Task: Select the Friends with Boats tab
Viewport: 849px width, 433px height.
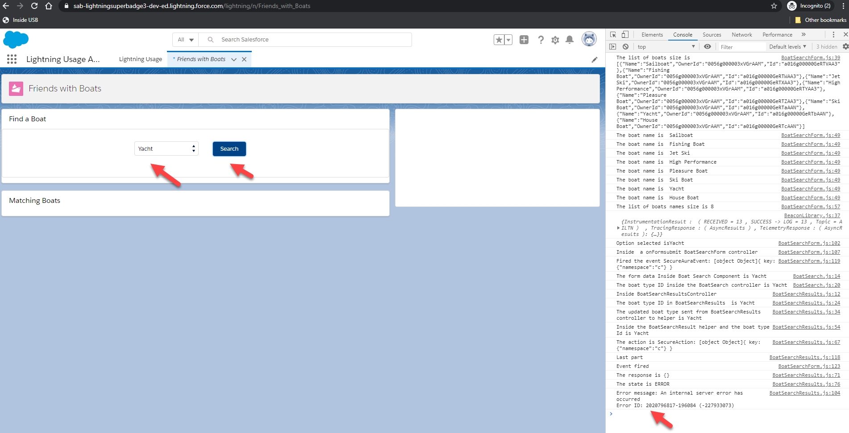Action: [x=201, y=59]
